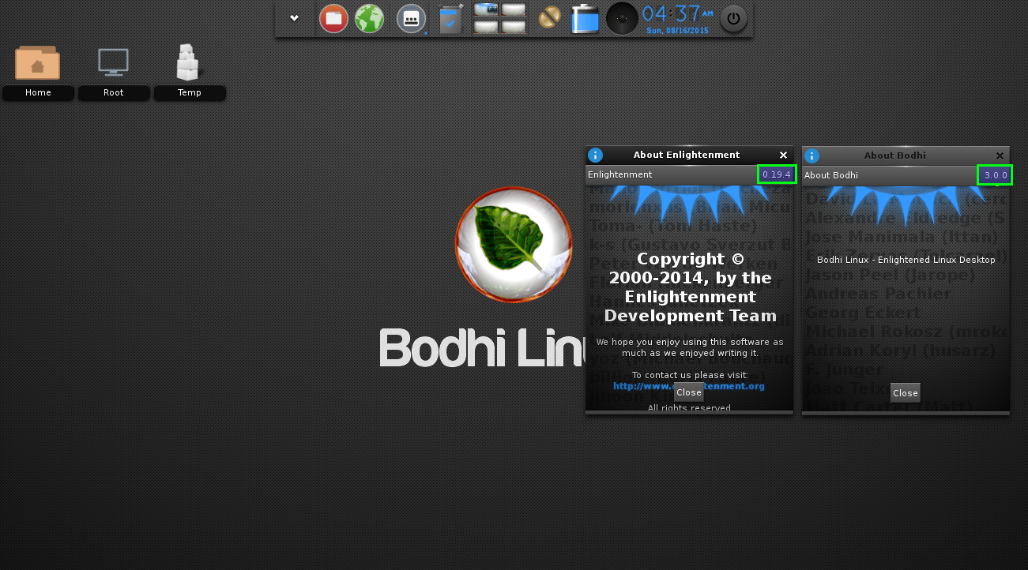1028x570 pixels.
Task: Click info icon in About Enlightenment title bar
Action: (596, 156)
